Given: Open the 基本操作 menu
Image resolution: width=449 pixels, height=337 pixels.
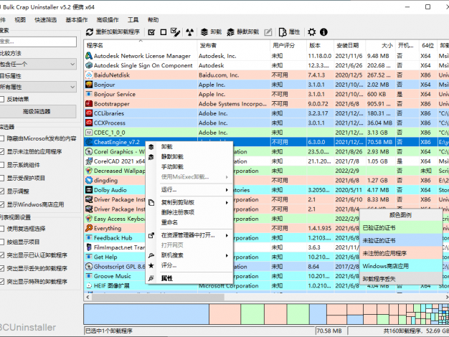Looking at the screenshot, I should [x=77, y=20].
